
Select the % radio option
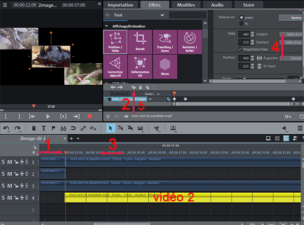pyautogui.click(x=241, y=23)
